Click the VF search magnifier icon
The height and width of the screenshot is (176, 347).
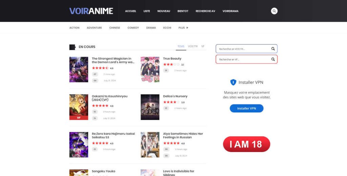click(x=273, y=59)
